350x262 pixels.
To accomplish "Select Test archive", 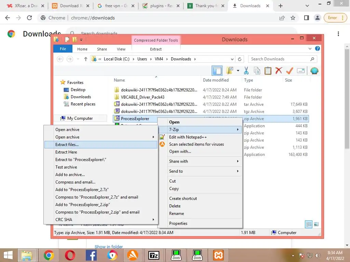I will (101, 167).
